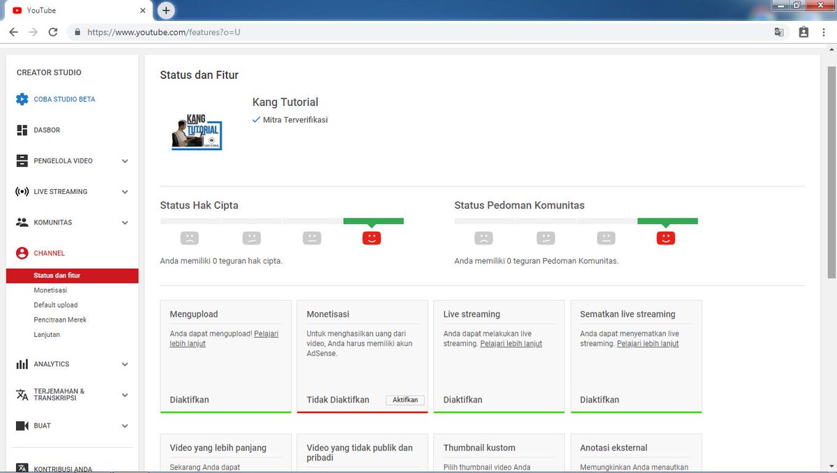Click the green bar in Status Hak Cipta
This screenshot has height=473, width=837.
point(373,221)
